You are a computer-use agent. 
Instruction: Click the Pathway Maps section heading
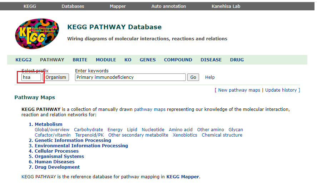tap(35, 97)
